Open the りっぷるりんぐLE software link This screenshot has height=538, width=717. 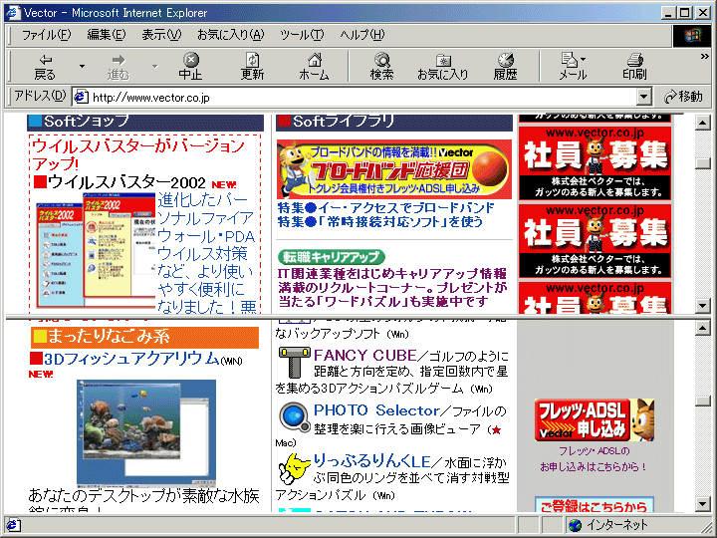(x=371, y=461)
